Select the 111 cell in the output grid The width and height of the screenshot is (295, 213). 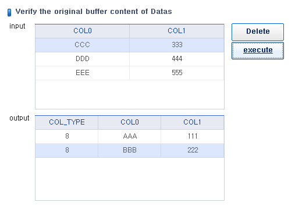coord(192,136)
